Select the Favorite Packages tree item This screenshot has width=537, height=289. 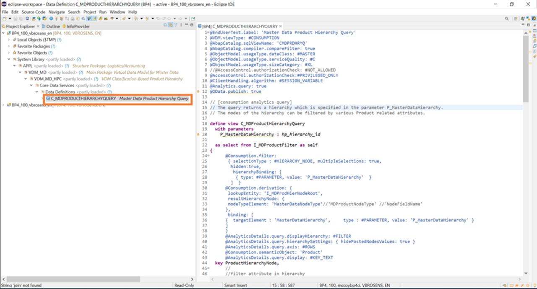(34, 46)
